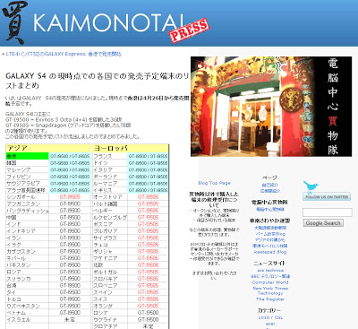This screenshot has height=329, width=358.
Task: Open the New York Times Technology link
Action: (270, 290)
